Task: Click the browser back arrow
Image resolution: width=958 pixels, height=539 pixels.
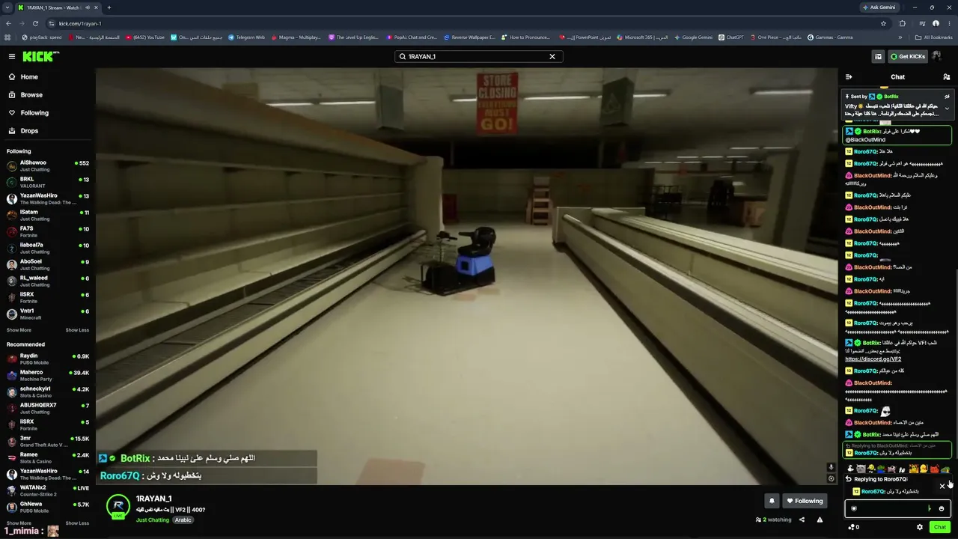Action: [x=8, y=23]
